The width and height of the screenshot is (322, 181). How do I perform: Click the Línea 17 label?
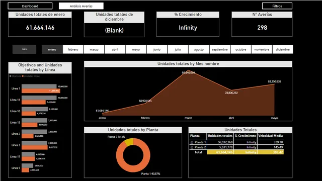tap(15, 156)
